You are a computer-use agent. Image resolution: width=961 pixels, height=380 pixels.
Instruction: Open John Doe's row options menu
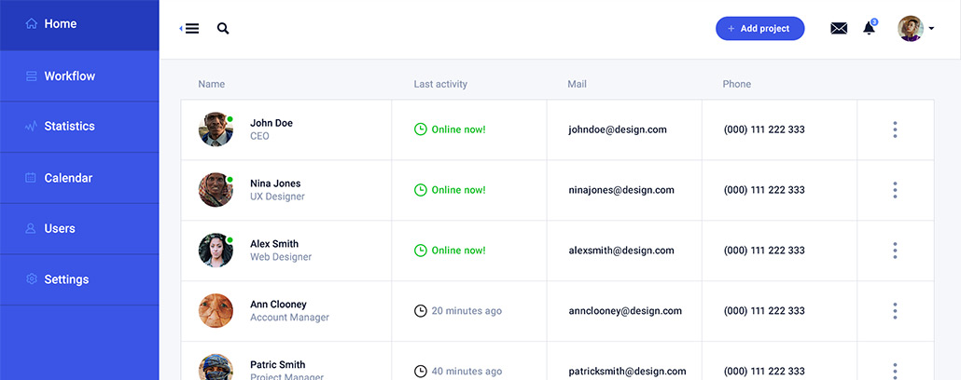click(x=895, y=129)
